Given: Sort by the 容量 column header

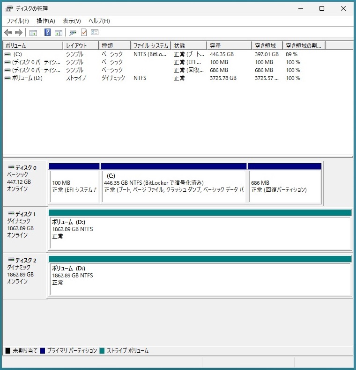Looking at the screenshot, I should [229, 45].
